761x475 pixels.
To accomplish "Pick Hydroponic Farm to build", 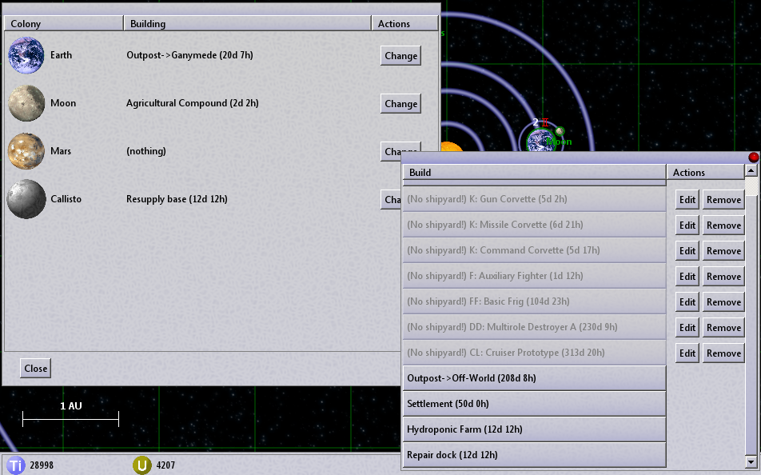I will [x=534, y=429].
